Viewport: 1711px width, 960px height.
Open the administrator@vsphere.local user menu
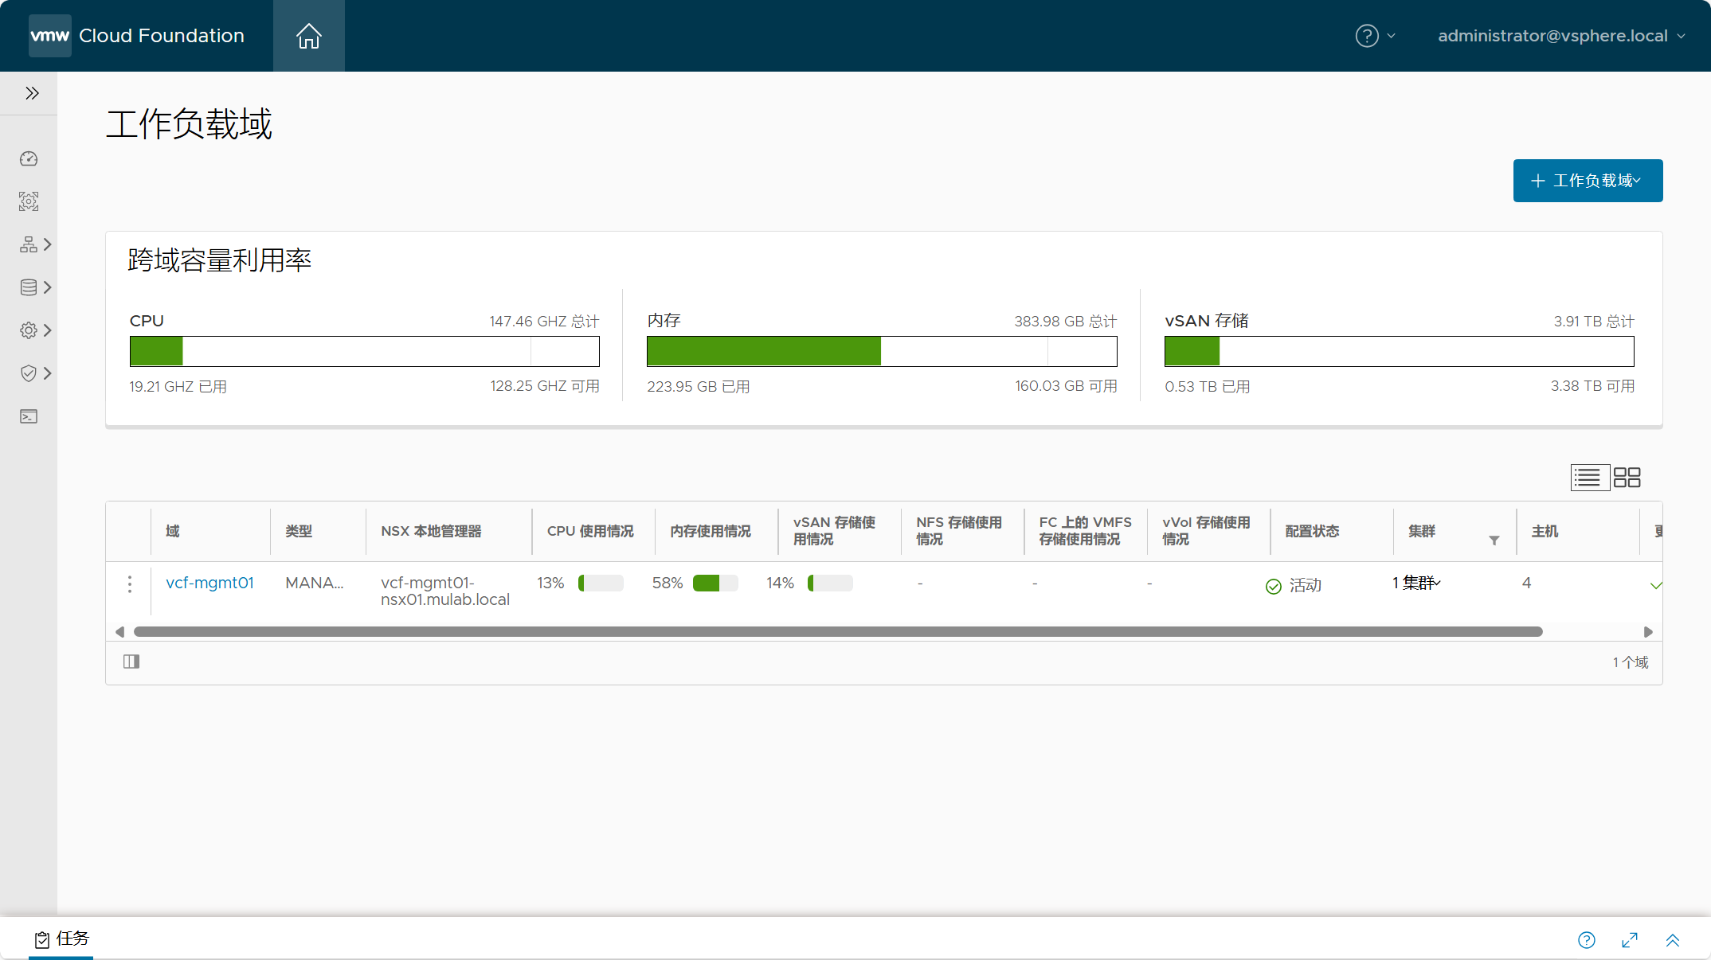pos(1561,36)
